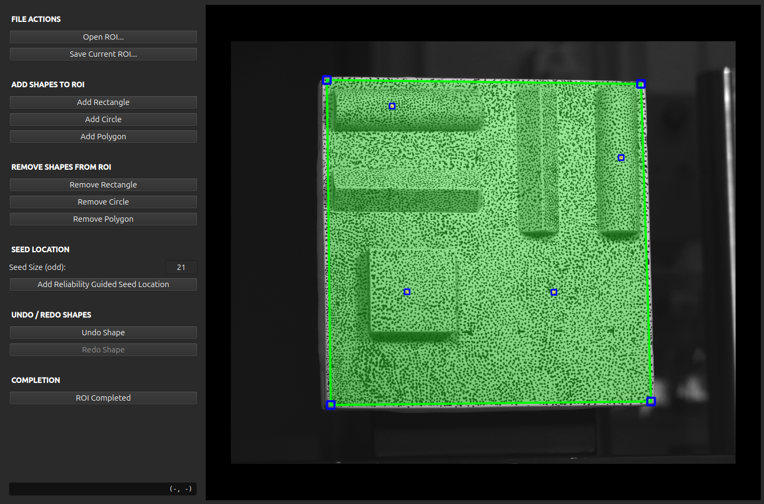Select the top-left polygon vertex handle
This screenshot has width=764, height=504.
pos(327,80)
